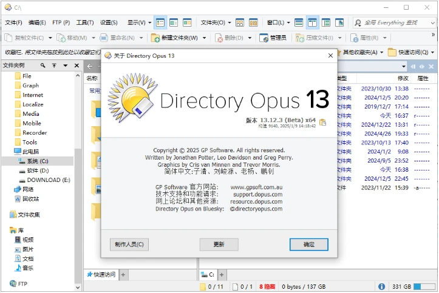Open the 编辑(E) menu
439x293 pixels.
(x=37, y=22)
